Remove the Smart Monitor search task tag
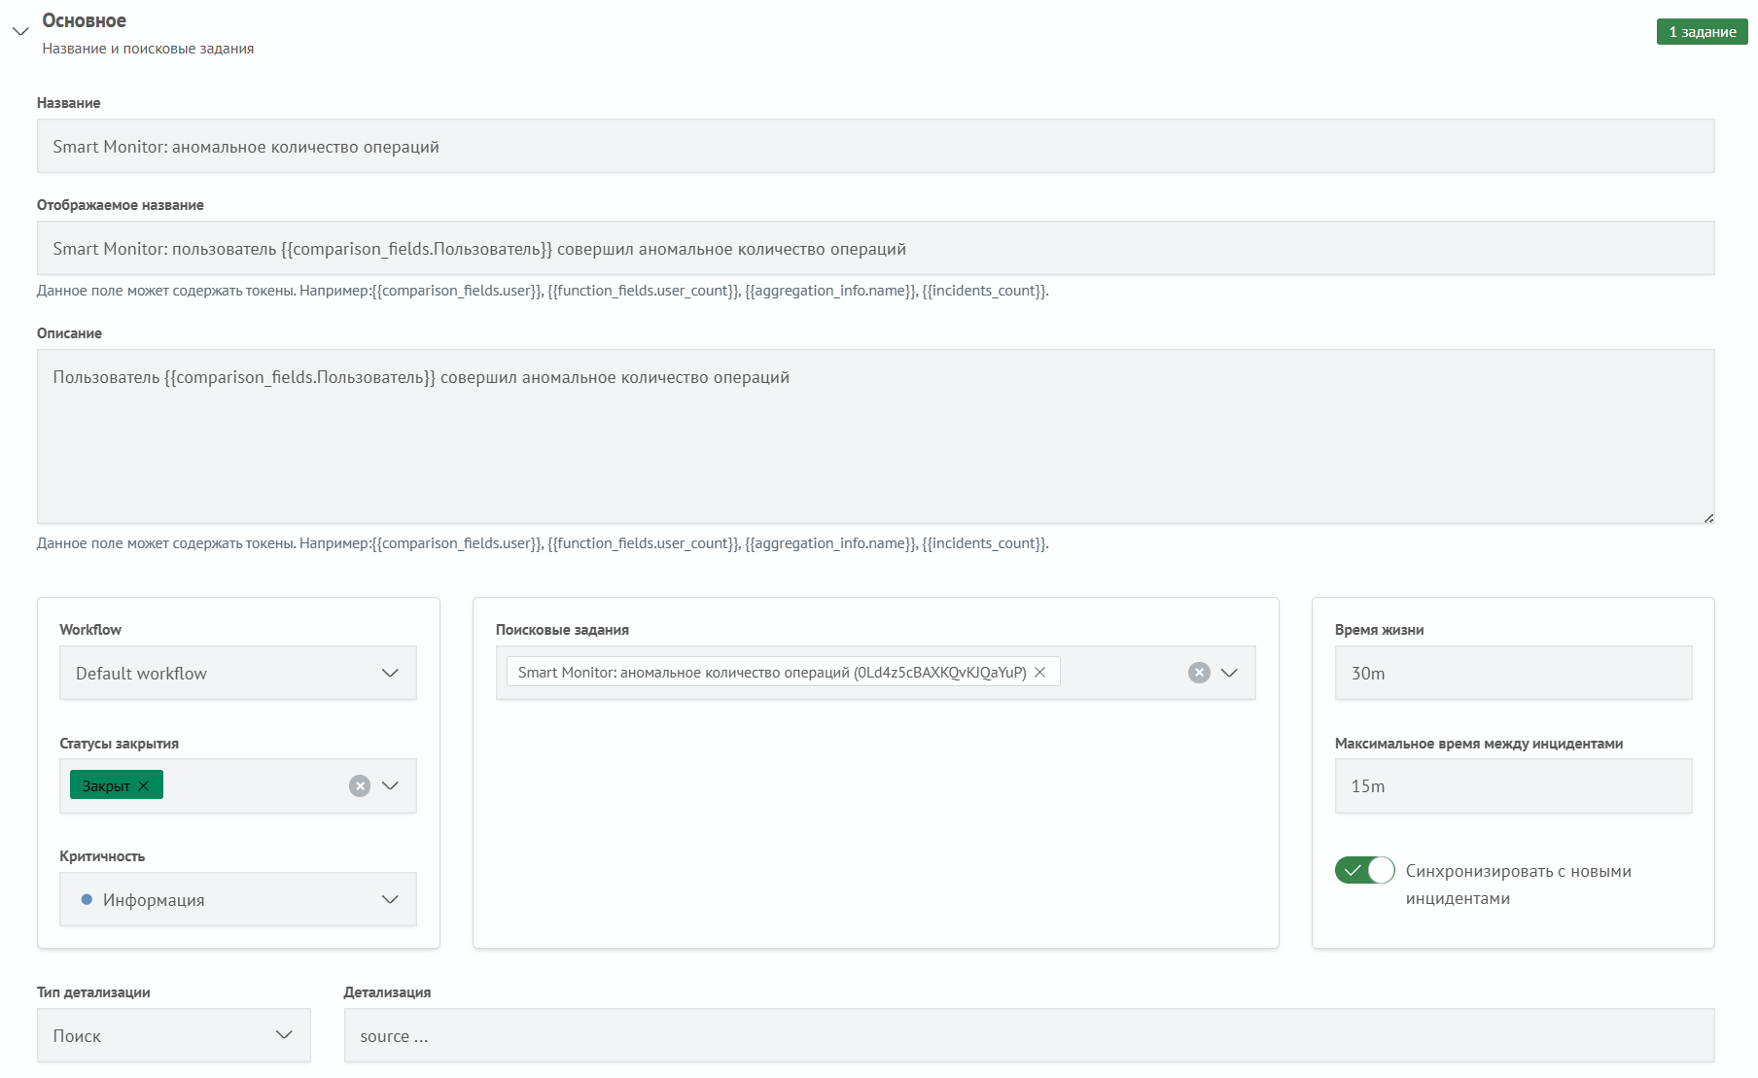Image resolution: width=1758 pixels, height=1078 pixels. 1039,673
